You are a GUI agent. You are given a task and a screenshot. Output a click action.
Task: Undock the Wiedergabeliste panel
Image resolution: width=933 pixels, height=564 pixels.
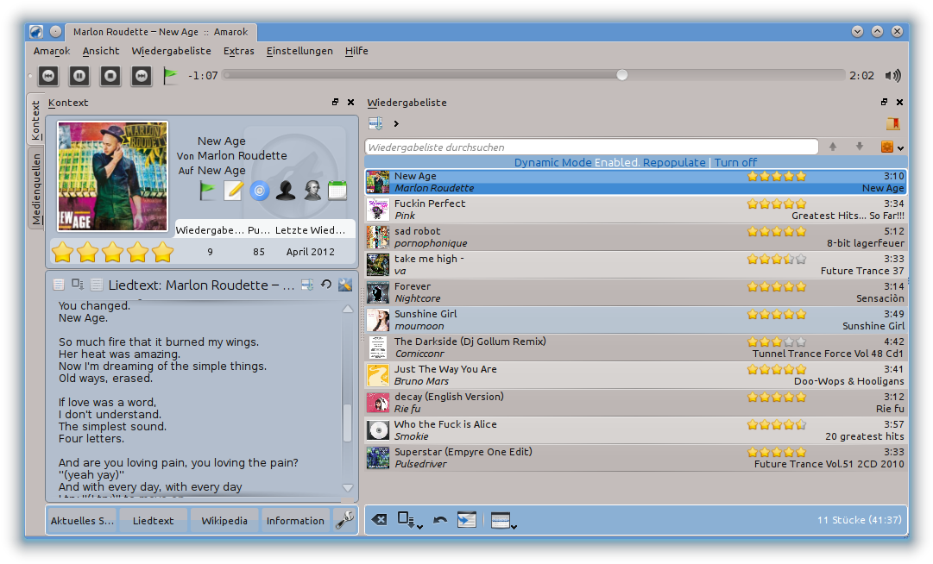coord(884,103)
